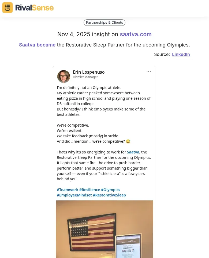The height and width of the screenshot is (258, 209).
Task: Open the #Resilience hashtag
Action: pos(89,189)
